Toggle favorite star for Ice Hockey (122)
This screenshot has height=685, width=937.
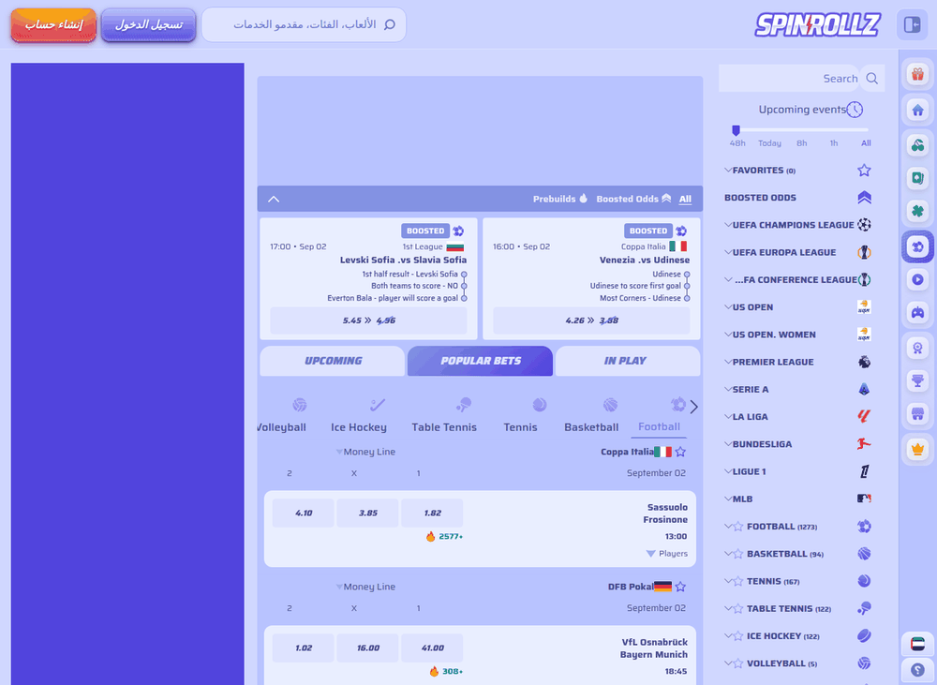click(x=738, y=636)
